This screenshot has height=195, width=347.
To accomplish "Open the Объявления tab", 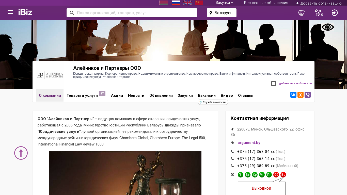I will pos(161,95).
